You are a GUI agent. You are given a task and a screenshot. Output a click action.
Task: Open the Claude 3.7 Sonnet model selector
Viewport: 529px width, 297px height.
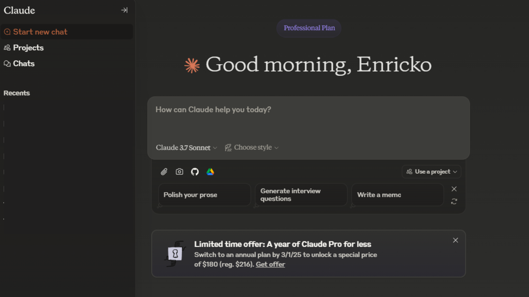(186, 148)
